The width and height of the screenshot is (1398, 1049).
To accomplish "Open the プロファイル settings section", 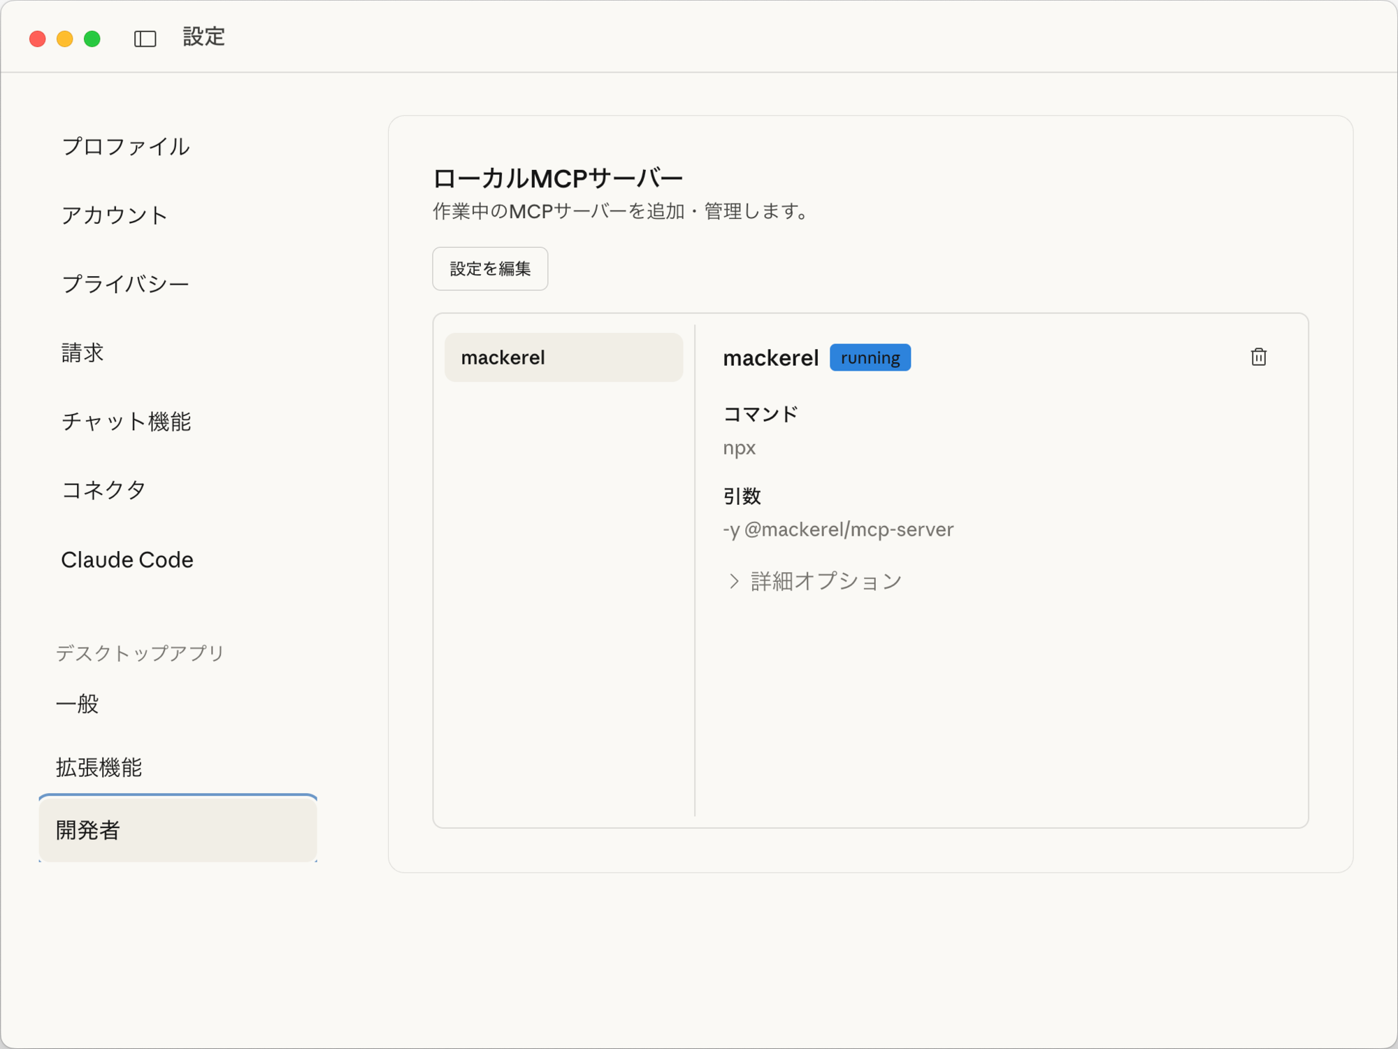I will (x=126, y=147).
